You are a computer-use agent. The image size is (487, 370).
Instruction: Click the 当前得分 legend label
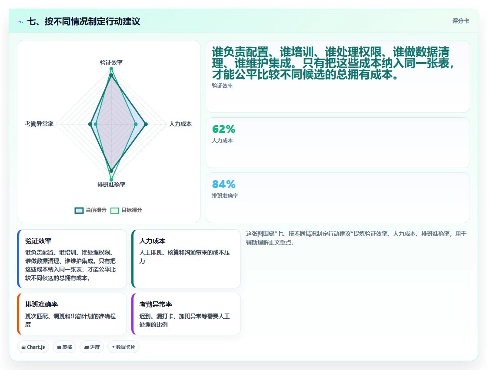(96, 210)
